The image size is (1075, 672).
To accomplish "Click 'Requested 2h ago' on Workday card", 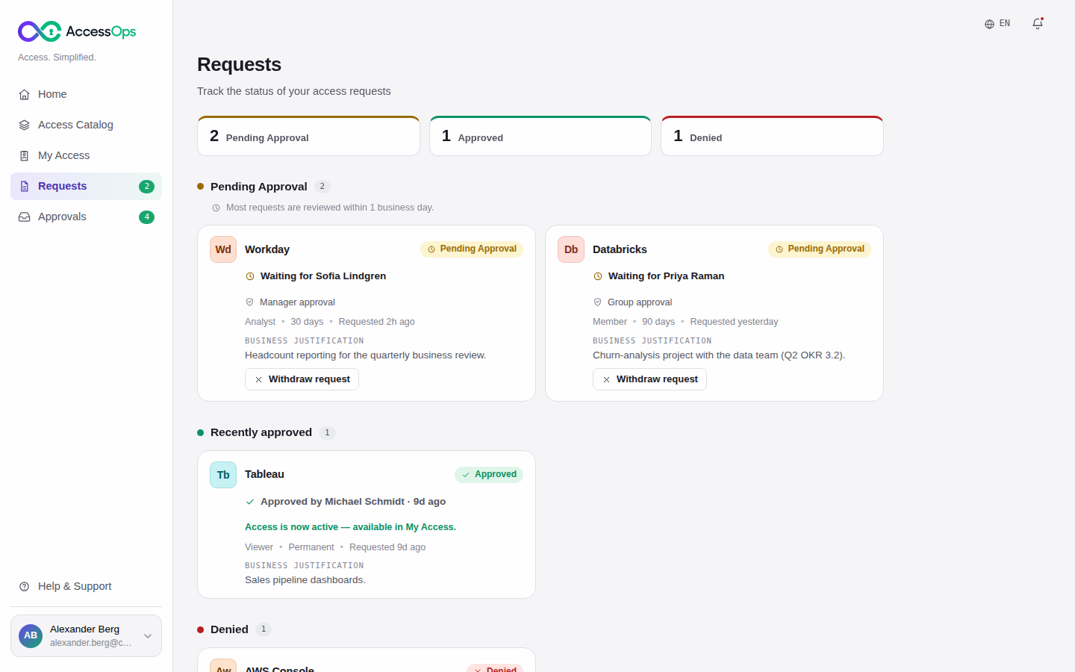I will (x=376, y=322).
